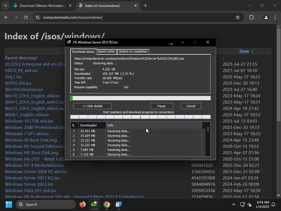
Task: Select connection row 6 with 7.153 MB
Action: pyautogui.click(x=136, y=154)
